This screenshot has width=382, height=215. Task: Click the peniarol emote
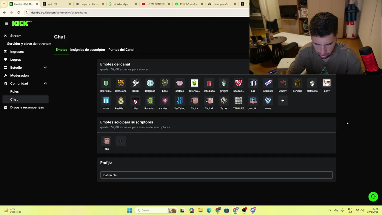[297, 83]
